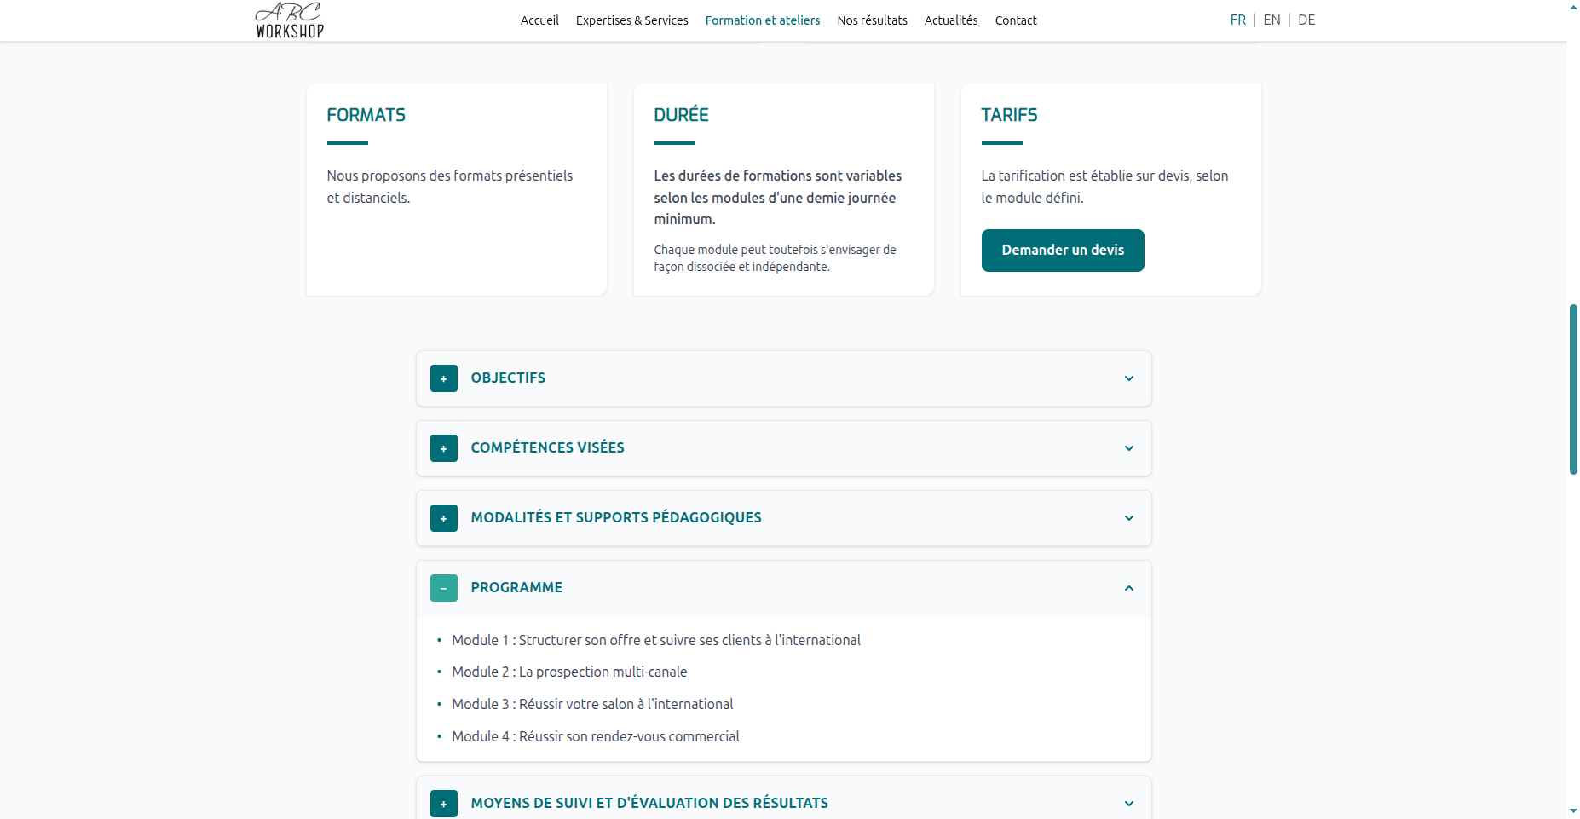Image resolution: width=1580 pixels, height=819 pixels.
Task: Switch site language to EN
Action: [1271, 20]
